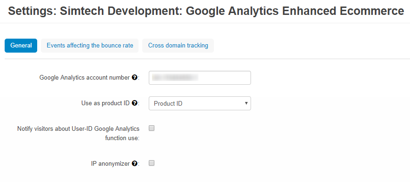410x182 pixels.
Task: Click the Use as product ID label
Action: pos(106,103)
